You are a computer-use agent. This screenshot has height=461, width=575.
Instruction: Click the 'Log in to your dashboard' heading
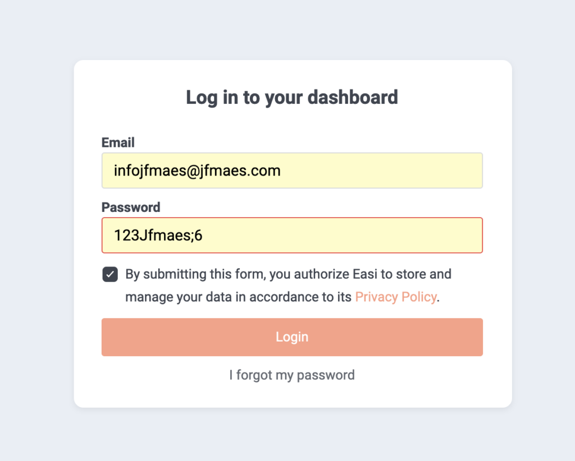click(292, 97)
